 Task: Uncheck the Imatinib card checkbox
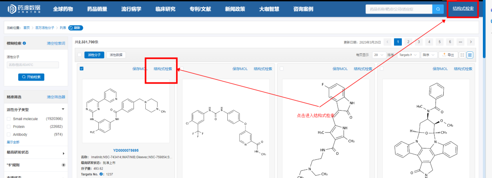click(x=82, y=69)
